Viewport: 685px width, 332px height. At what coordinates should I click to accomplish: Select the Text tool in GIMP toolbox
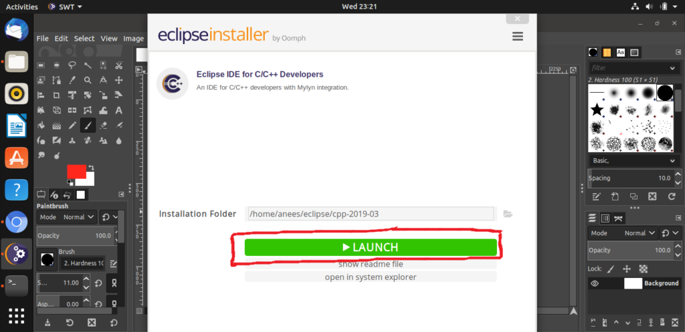118,110
